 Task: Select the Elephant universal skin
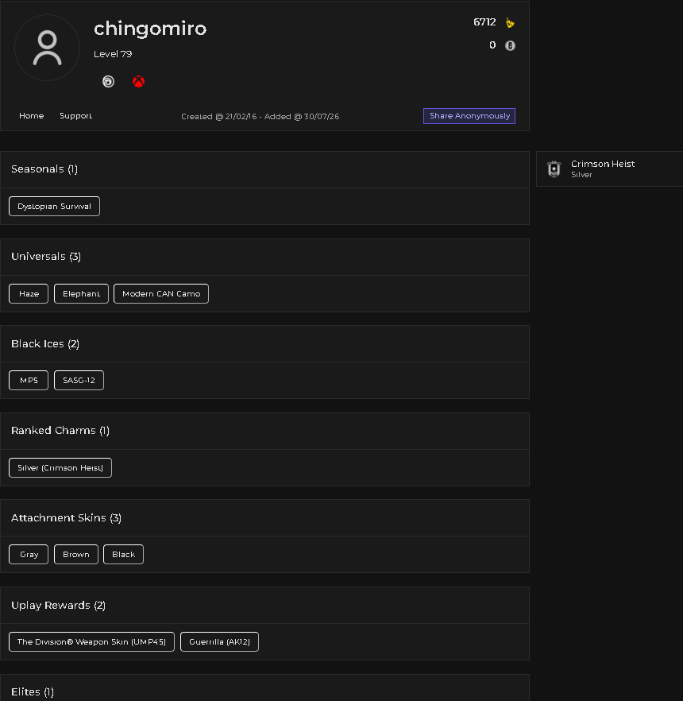pyautogui.click(x=81, y=294)
